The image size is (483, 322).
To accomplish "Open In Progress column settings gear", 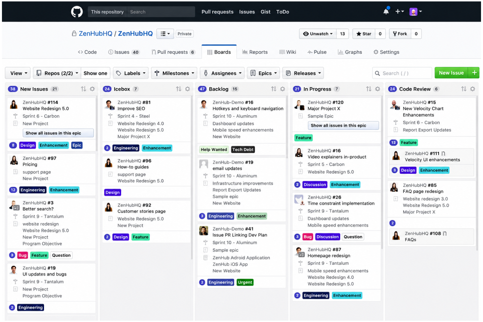I will (378, 89).
